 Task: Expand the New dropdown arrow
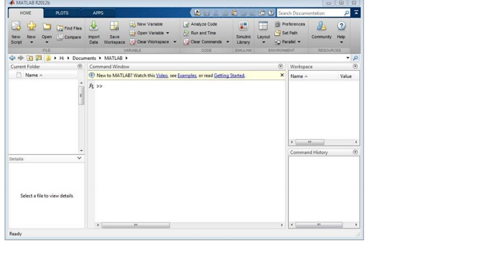pyautogui.click(x=31, y=42)
